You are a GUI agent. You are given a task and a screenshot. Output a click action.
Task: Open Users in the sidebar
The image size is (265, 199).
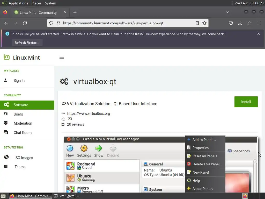point(18,114)
